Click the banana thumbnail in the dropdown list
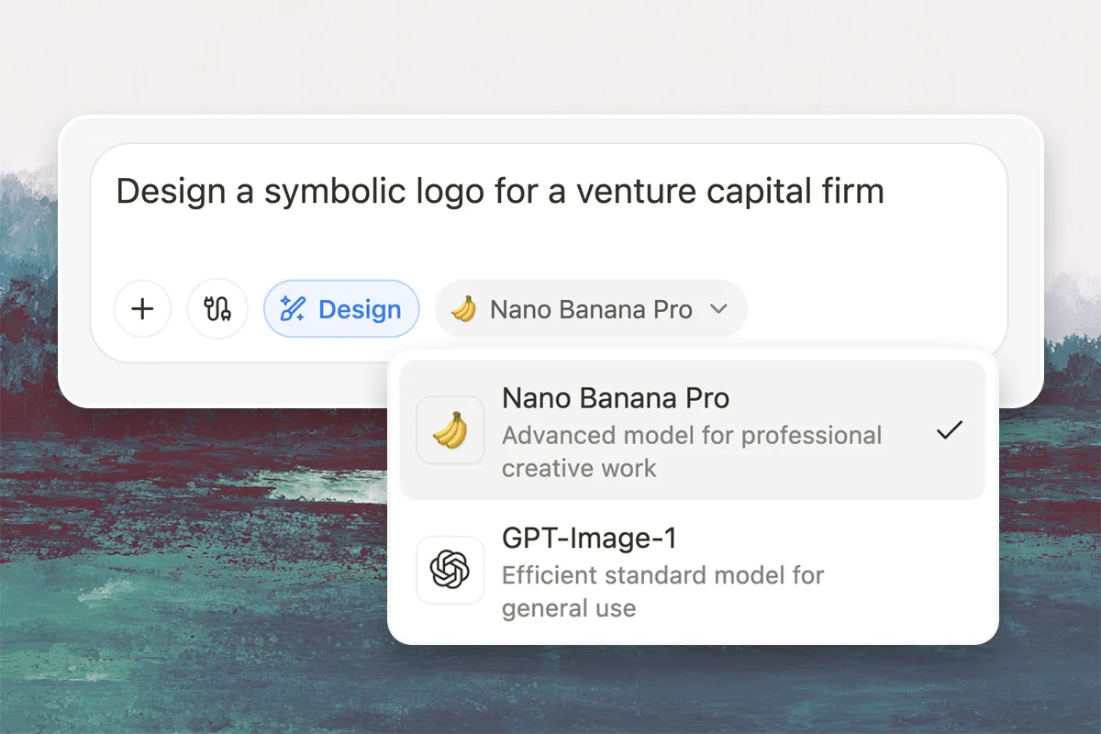 (x=450, y=430)
